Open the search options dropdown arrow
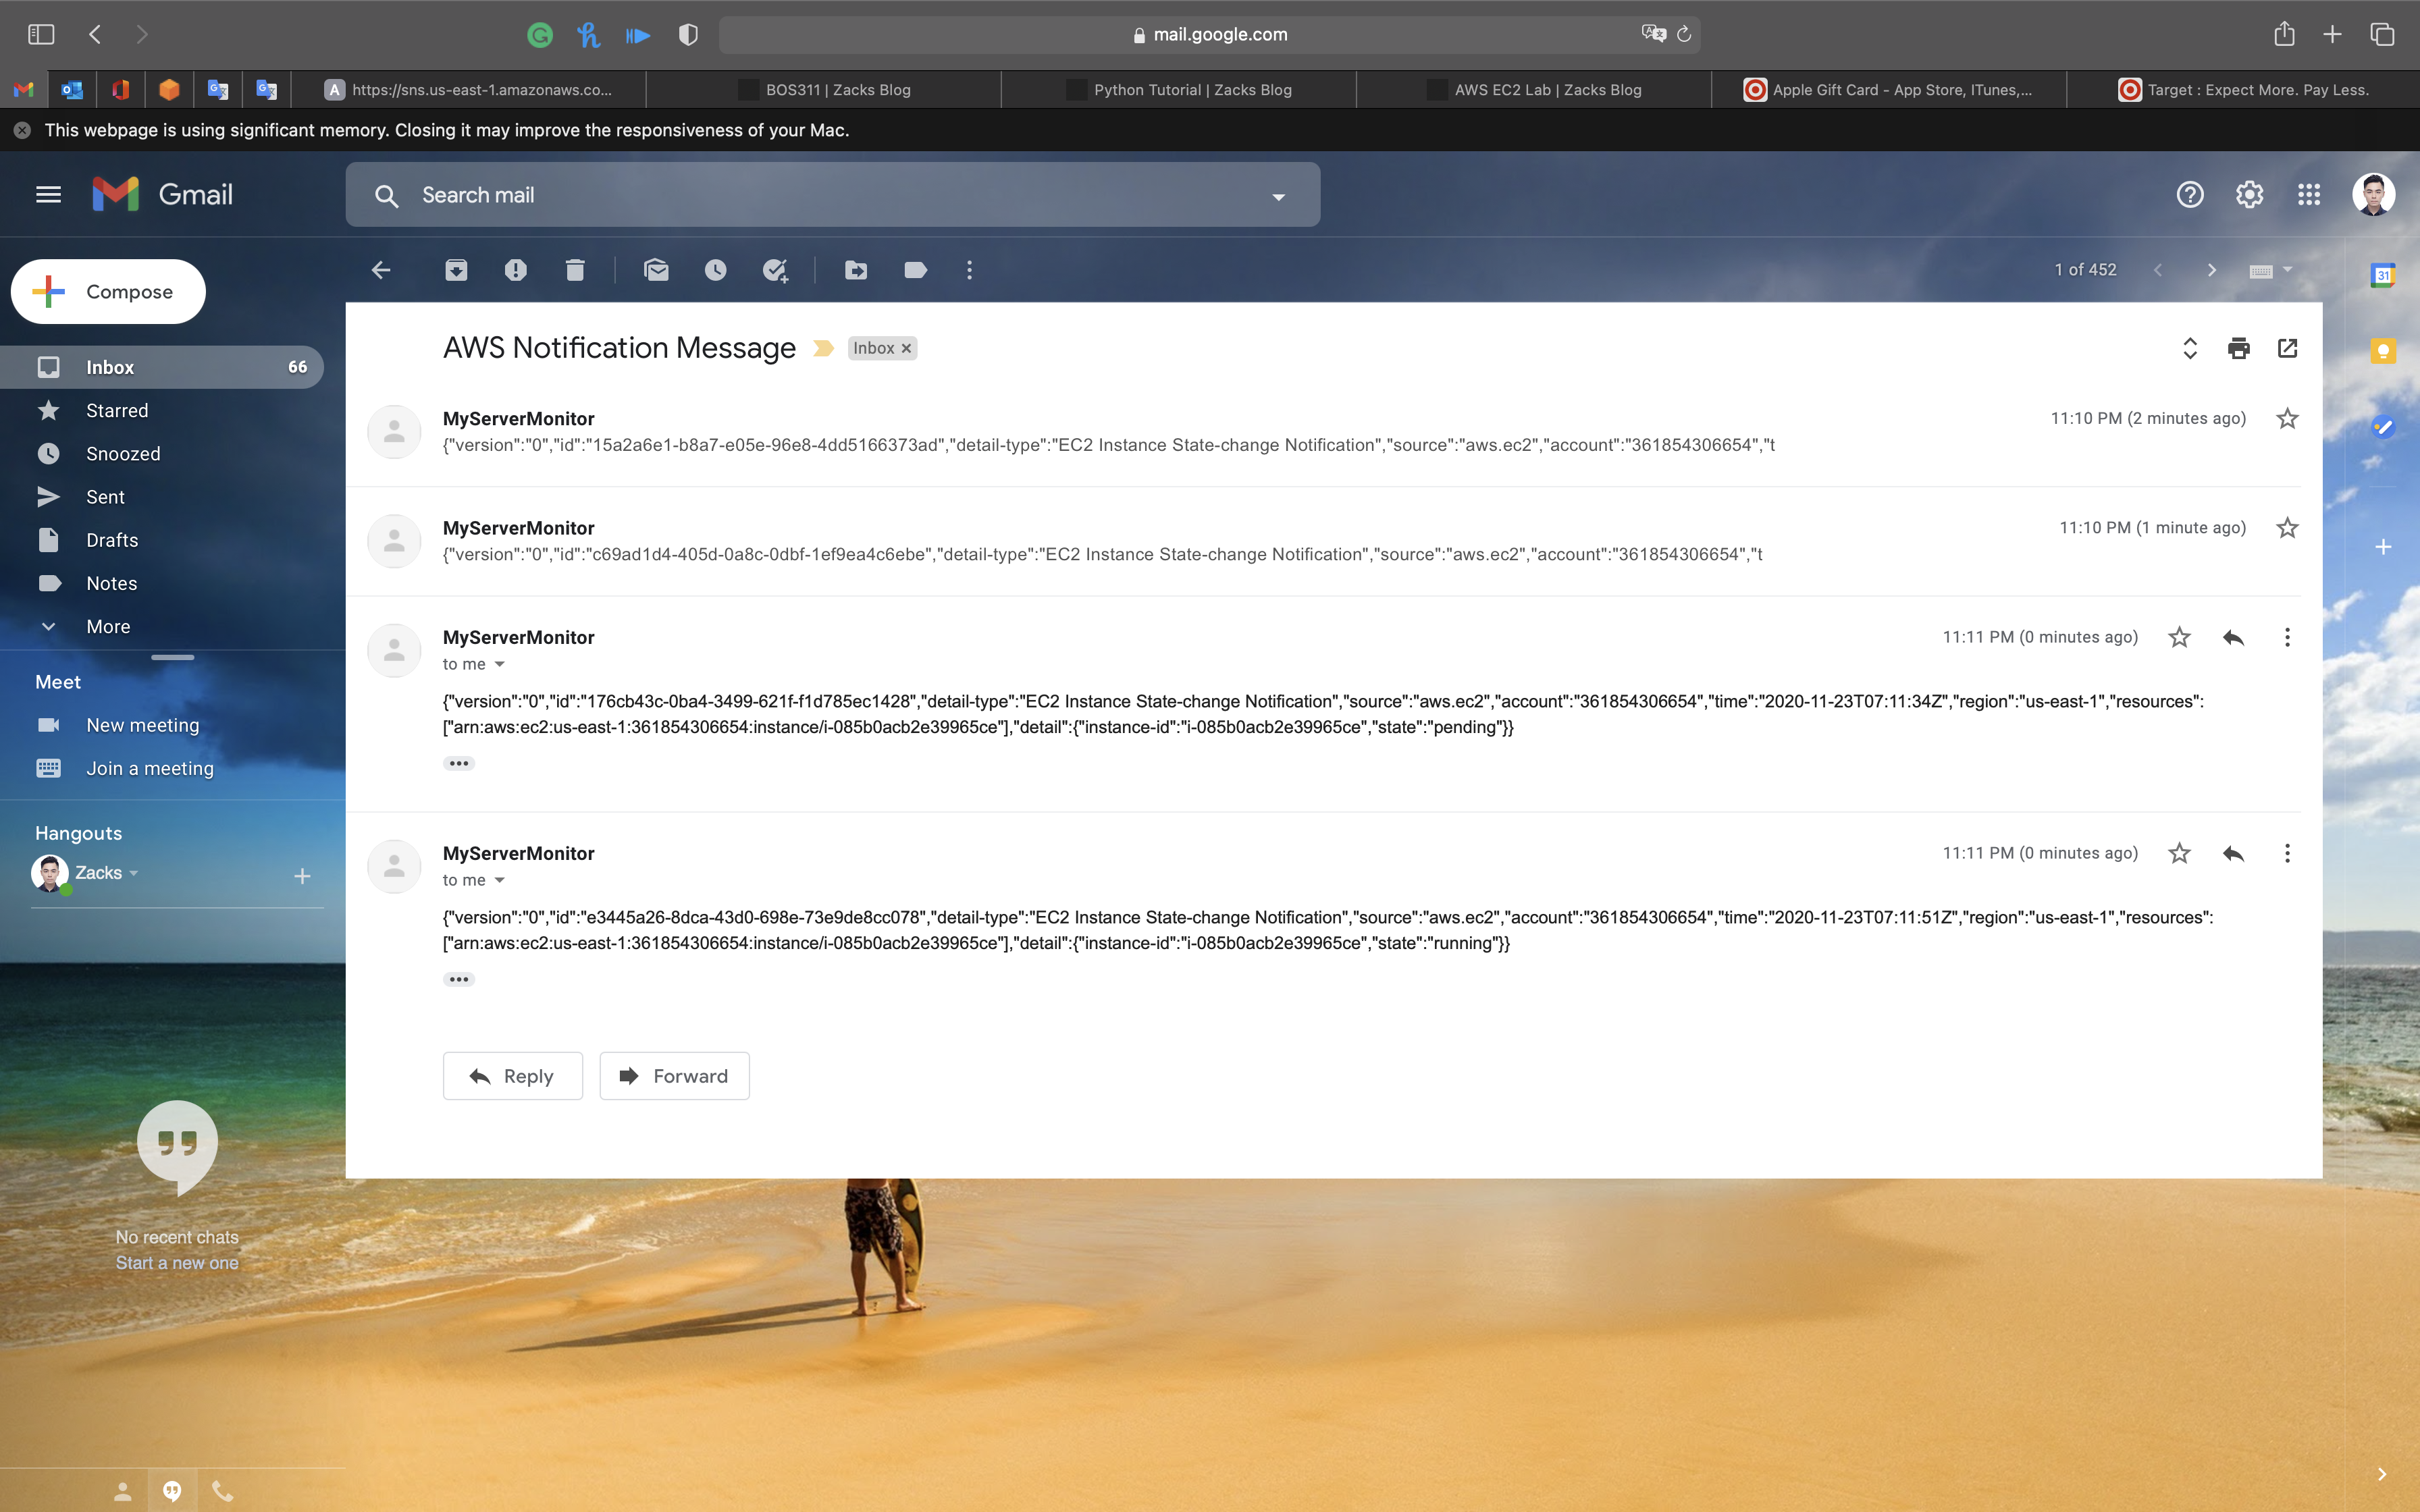Screen dimensions: 2420x1512 pyautogui.click(x=1278, y=196)
